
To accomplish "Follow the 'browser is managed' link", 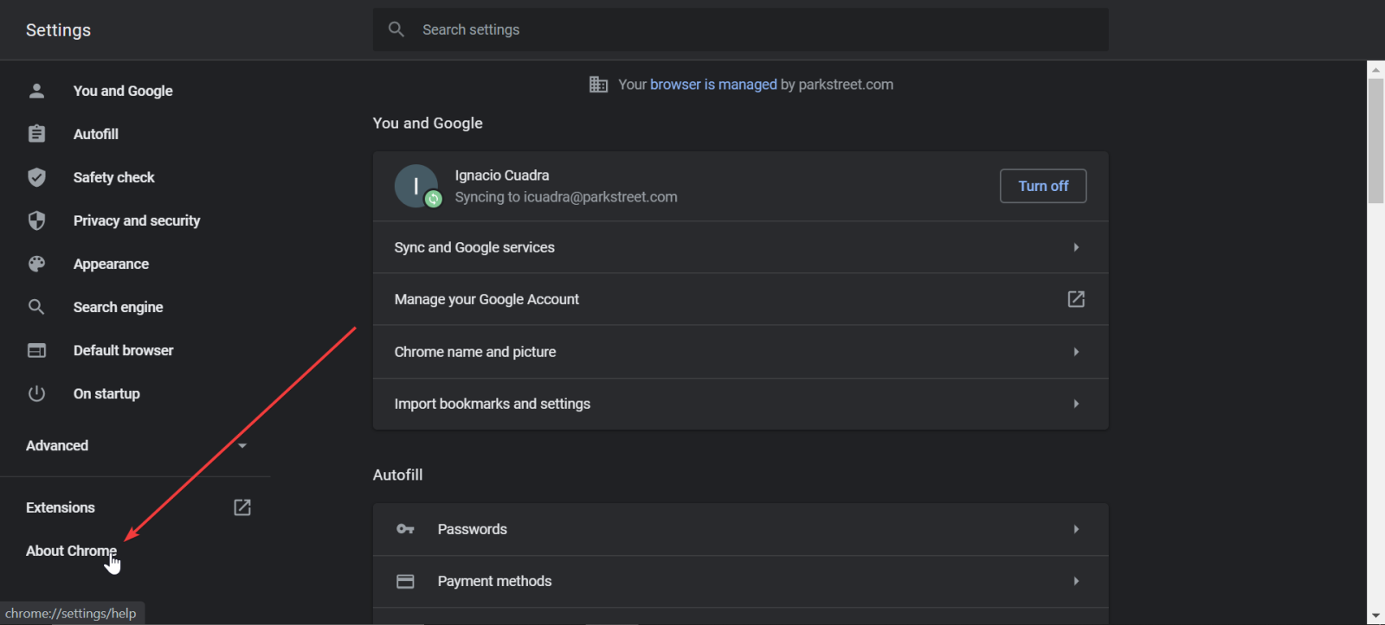I will [x=713, y=85].
